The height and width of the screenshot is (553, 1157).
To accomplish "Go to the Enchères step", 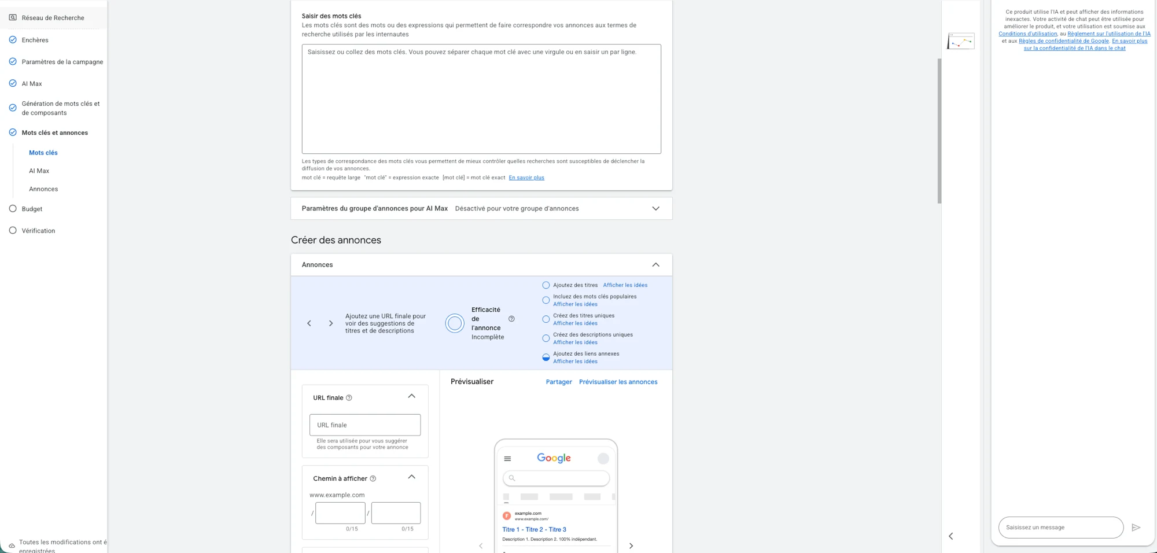I will [35, 40].
